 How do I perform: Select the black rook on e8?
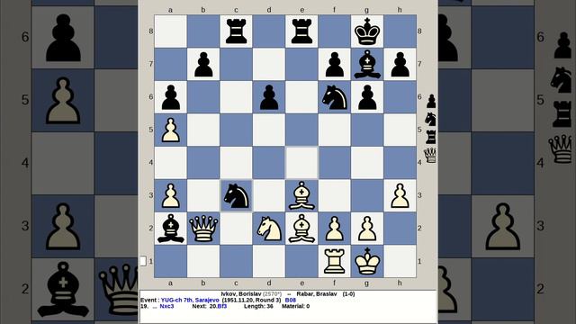[x=301, y=31]
